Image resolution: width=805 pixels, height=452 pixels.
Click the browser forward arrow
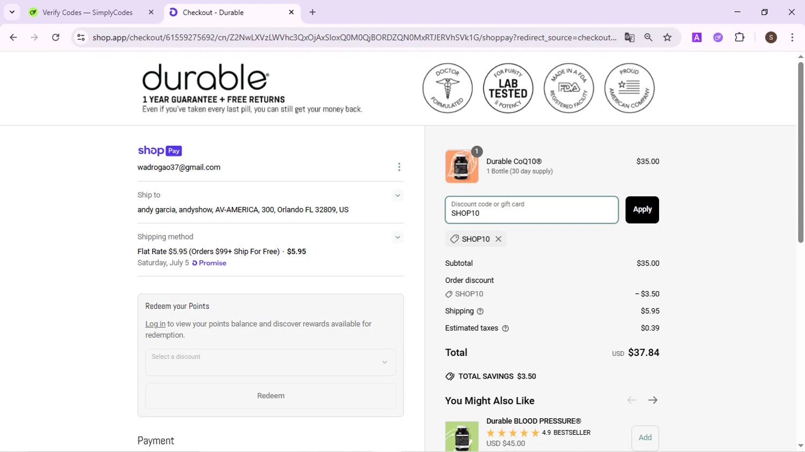click(x=34, y=38)
